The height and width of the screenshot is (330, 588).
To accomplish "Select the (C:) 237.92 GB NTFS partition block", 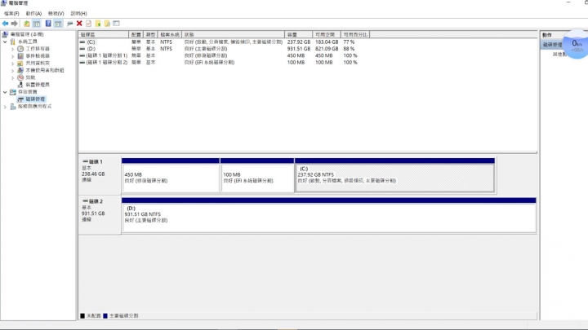I will tap(395, 175).
